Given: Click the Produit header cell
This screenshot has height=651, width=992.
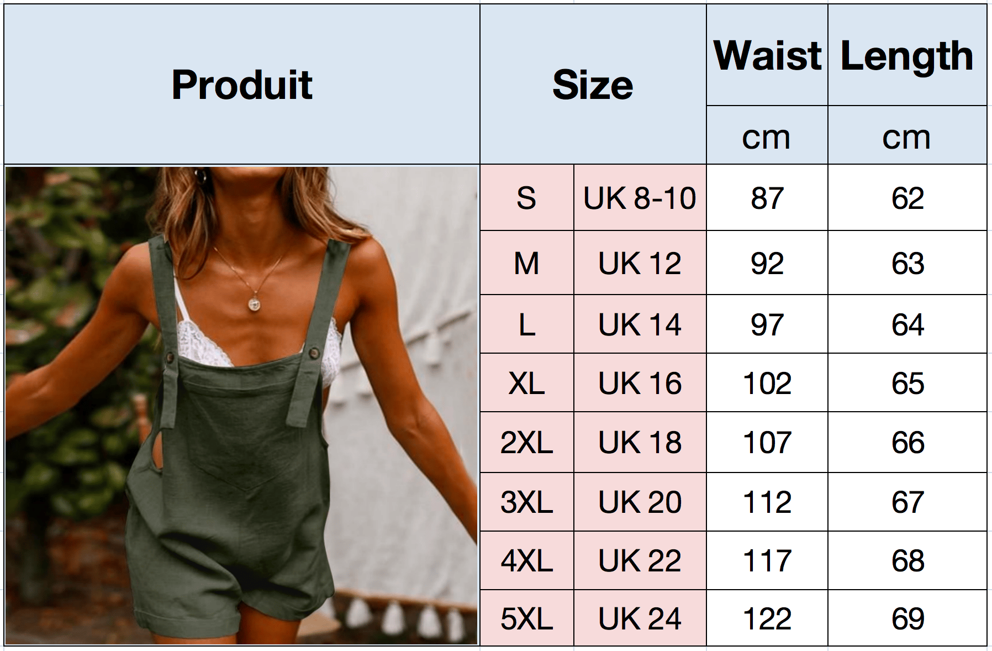Looking at the screenshot, I should (x=242, y=85).
